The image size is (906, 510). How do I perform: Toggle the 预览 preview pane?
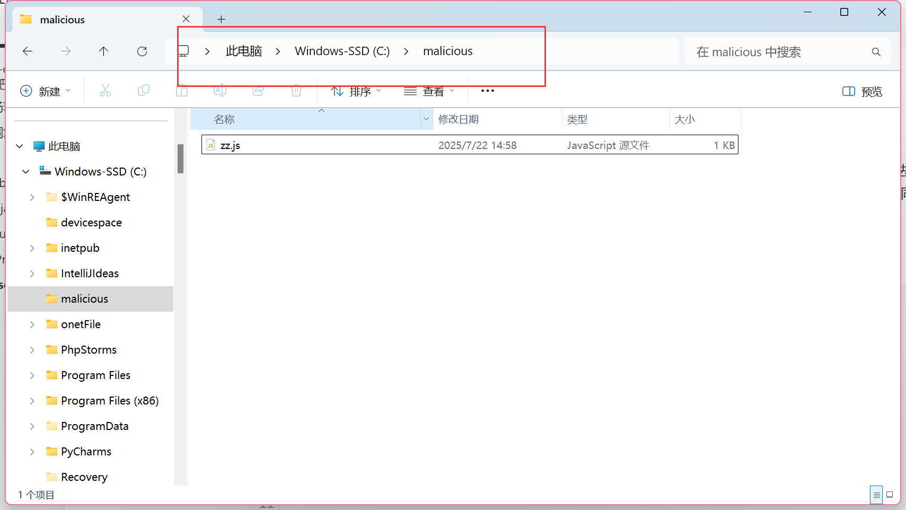point(863,91)
